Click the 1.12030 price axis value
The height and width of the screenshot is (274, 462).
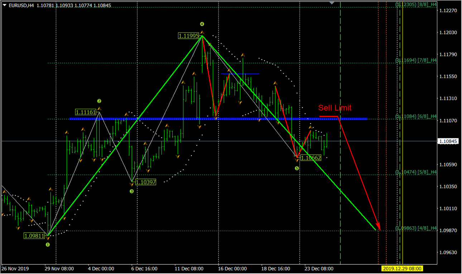tap(448, 33)
